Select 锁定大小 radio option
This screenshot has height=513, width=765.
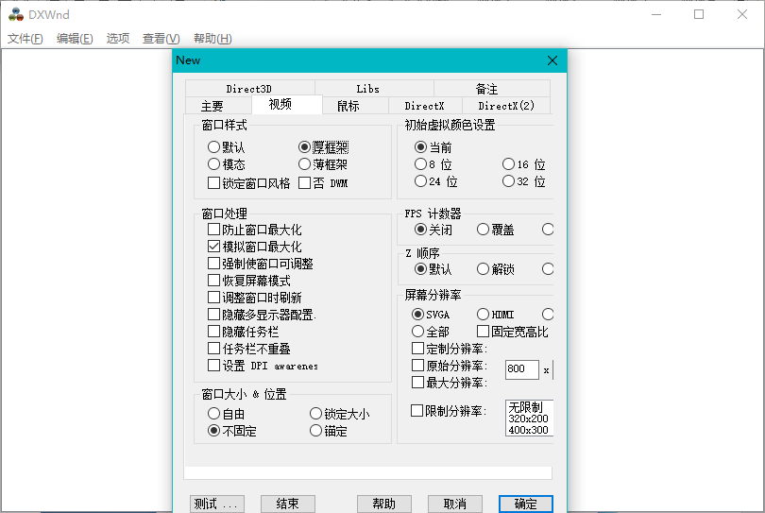click(315, 414)
